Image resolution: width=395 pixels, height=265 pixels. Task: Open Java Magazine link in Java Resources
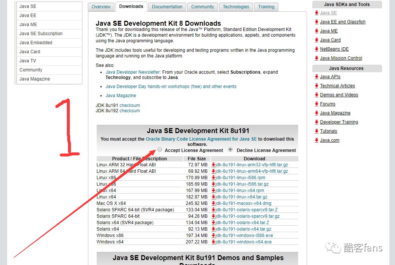pyautogui.click(x=335, y=113)
